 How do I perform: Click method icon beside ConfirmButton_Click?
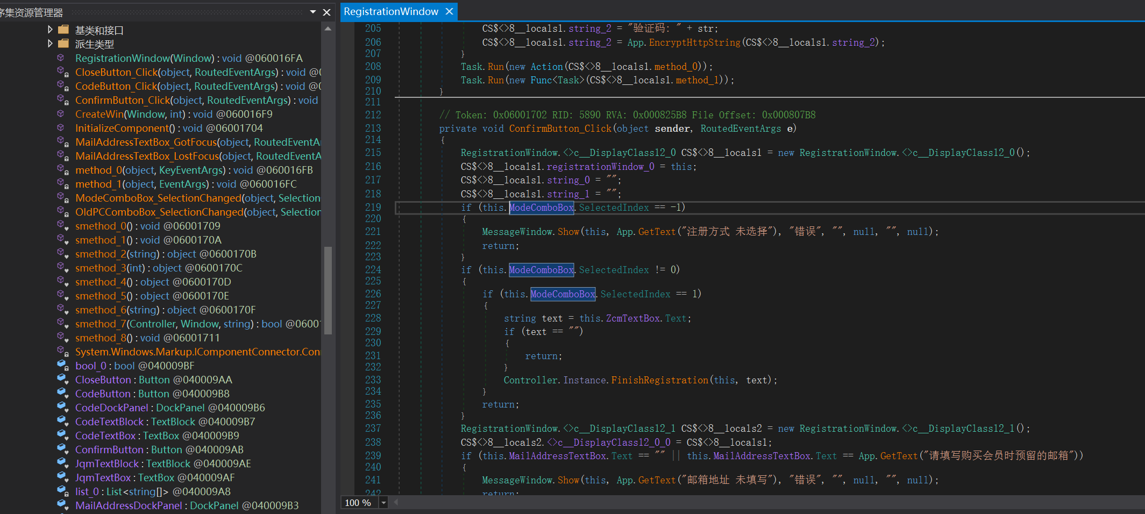tap(63, 100)
